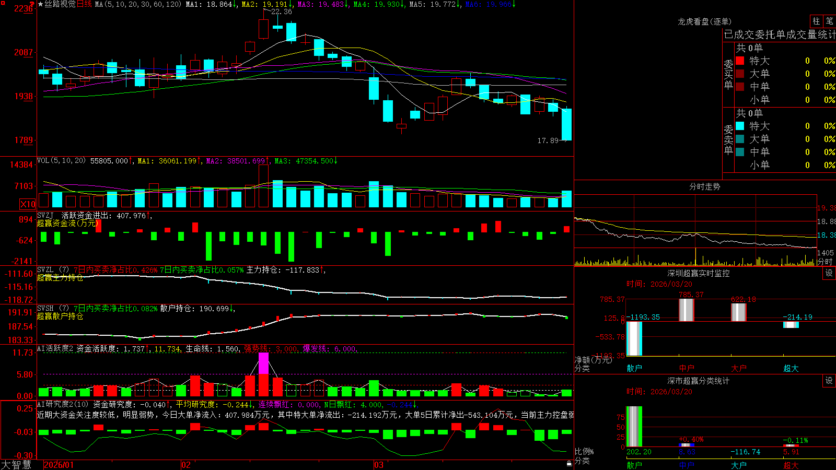Click the MA(5,10,20,30,60,120) indicator label

(x=138, y=4)
